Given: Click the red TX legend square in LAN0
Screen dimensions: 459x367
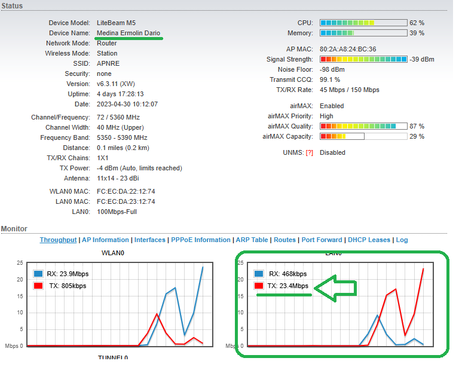Looking at the screenshot, I should tap(259, 286).
